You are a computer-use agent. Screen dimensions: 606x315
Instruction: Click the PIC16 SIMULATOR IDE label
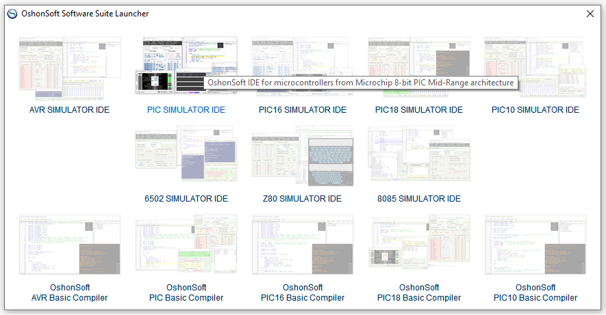pyautogui.click(x=303, y=110)
